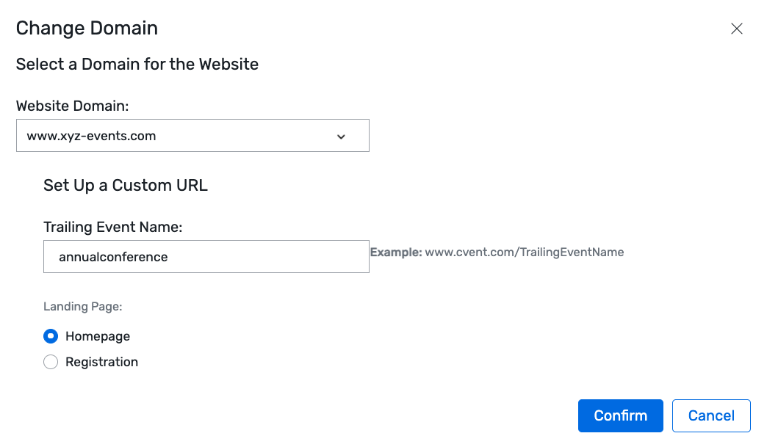Click the Homepage option label

click(98, 336)
